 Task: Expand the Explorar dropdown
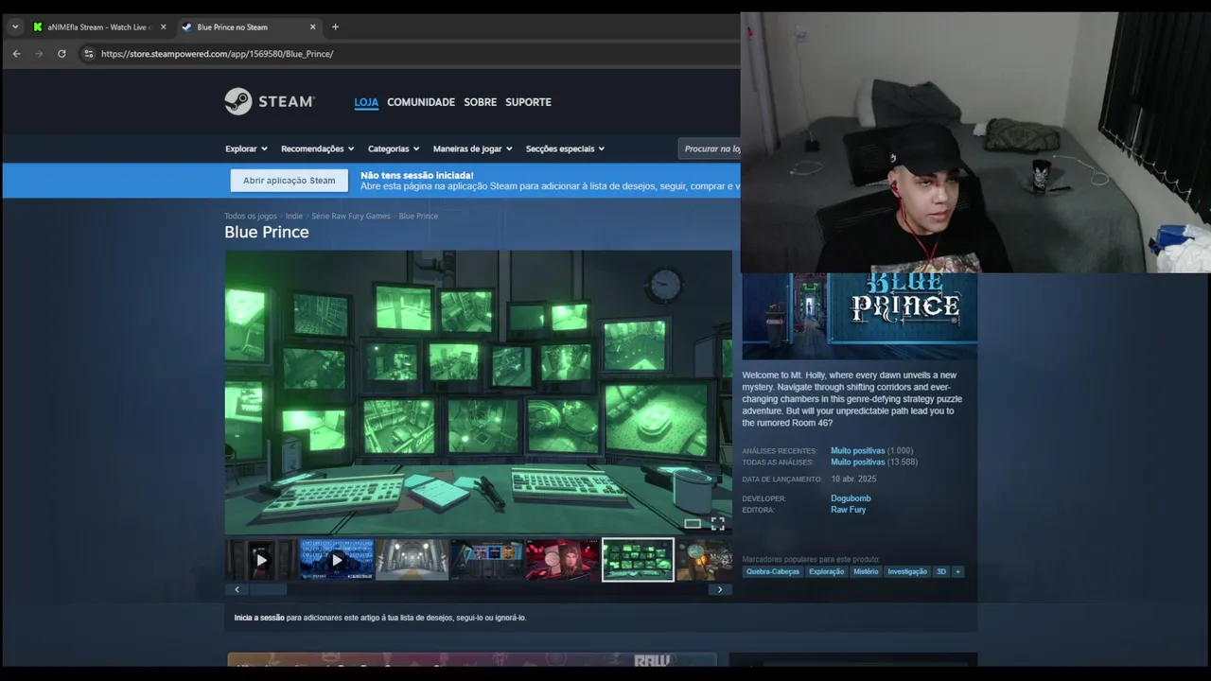pyautogui.click(x=246, y=148)
